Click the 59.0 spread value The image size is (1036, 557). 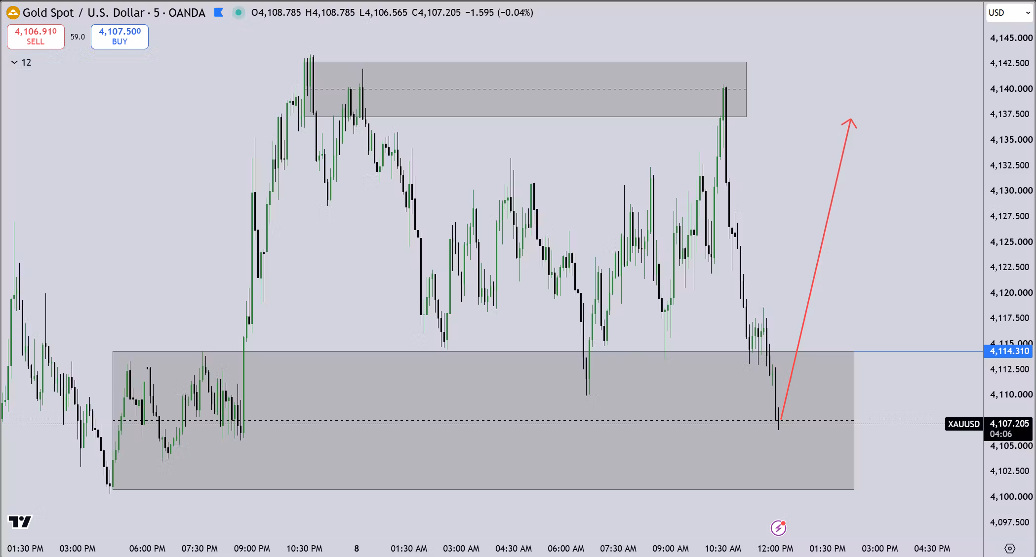(78, 37)
